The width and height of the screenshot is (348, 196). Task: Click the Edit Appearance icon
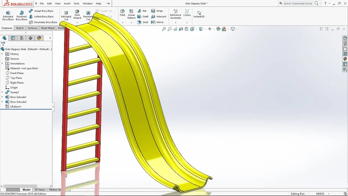(218, 29)
